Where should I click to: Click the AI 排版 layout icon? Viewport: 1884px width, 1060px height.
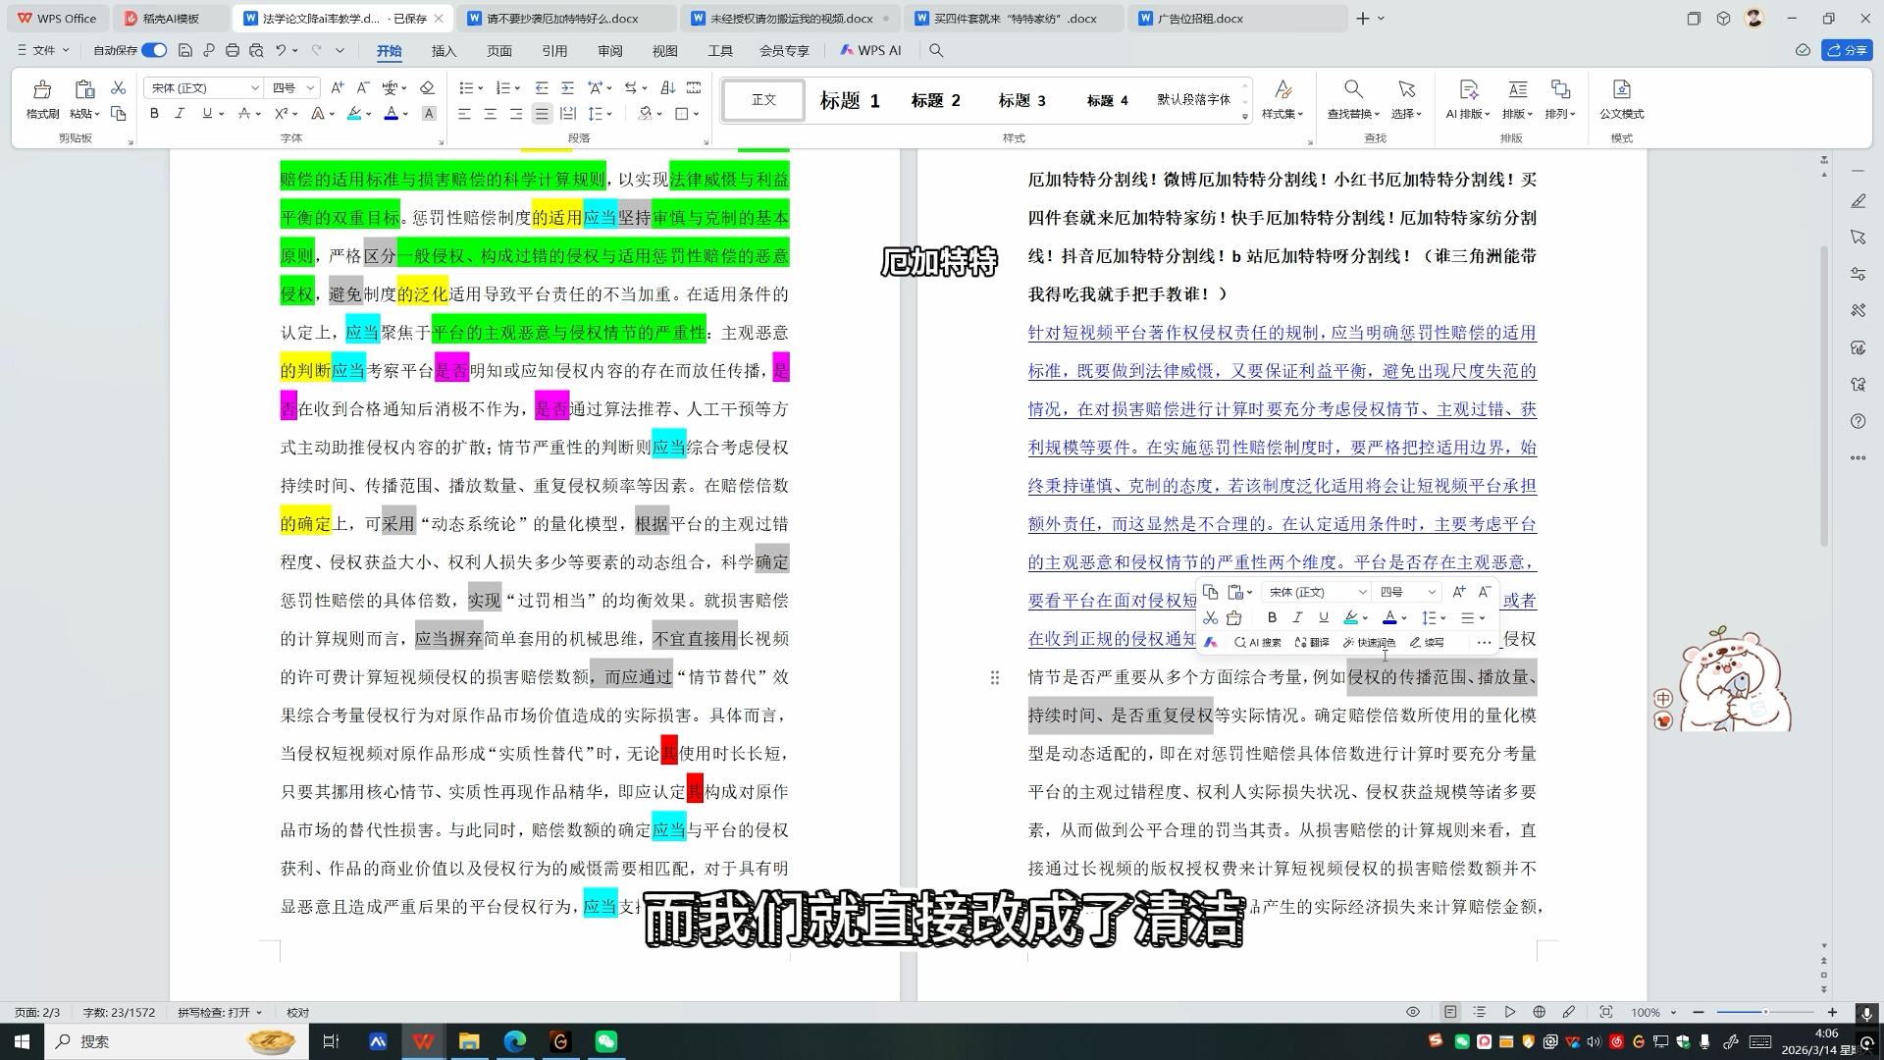click(x=1468, y=90)
